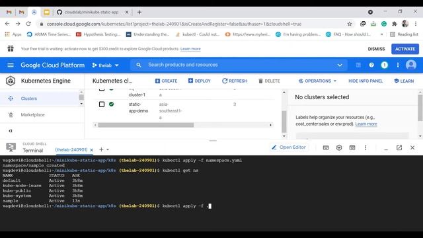Viewport: 423px width, 238px height.
Task: Open the Google Cloud navigation hamburger menu
Action: coord(11,65)
